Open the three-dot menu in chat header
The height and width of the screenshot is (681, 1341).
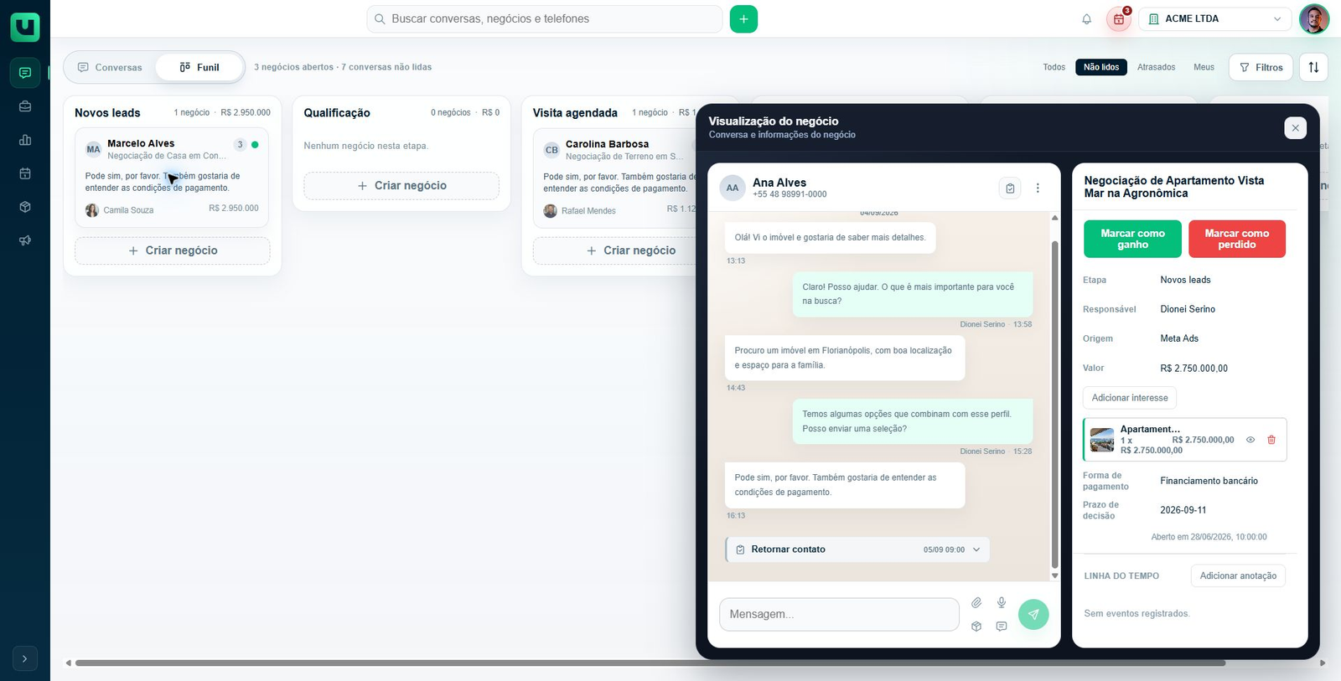click(x=1038, y=188)
